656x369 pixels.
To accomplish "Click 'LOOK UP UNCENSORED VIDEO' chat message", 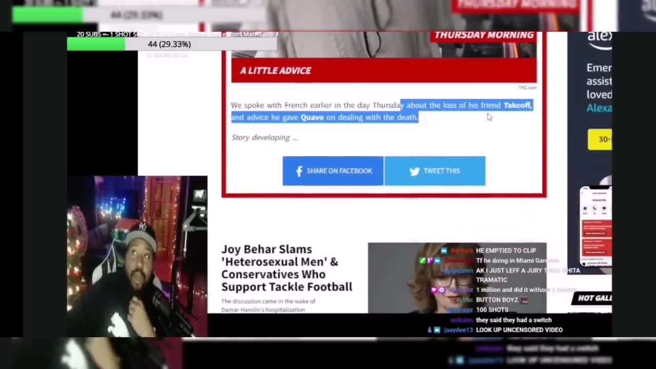I will pos(519,330).
